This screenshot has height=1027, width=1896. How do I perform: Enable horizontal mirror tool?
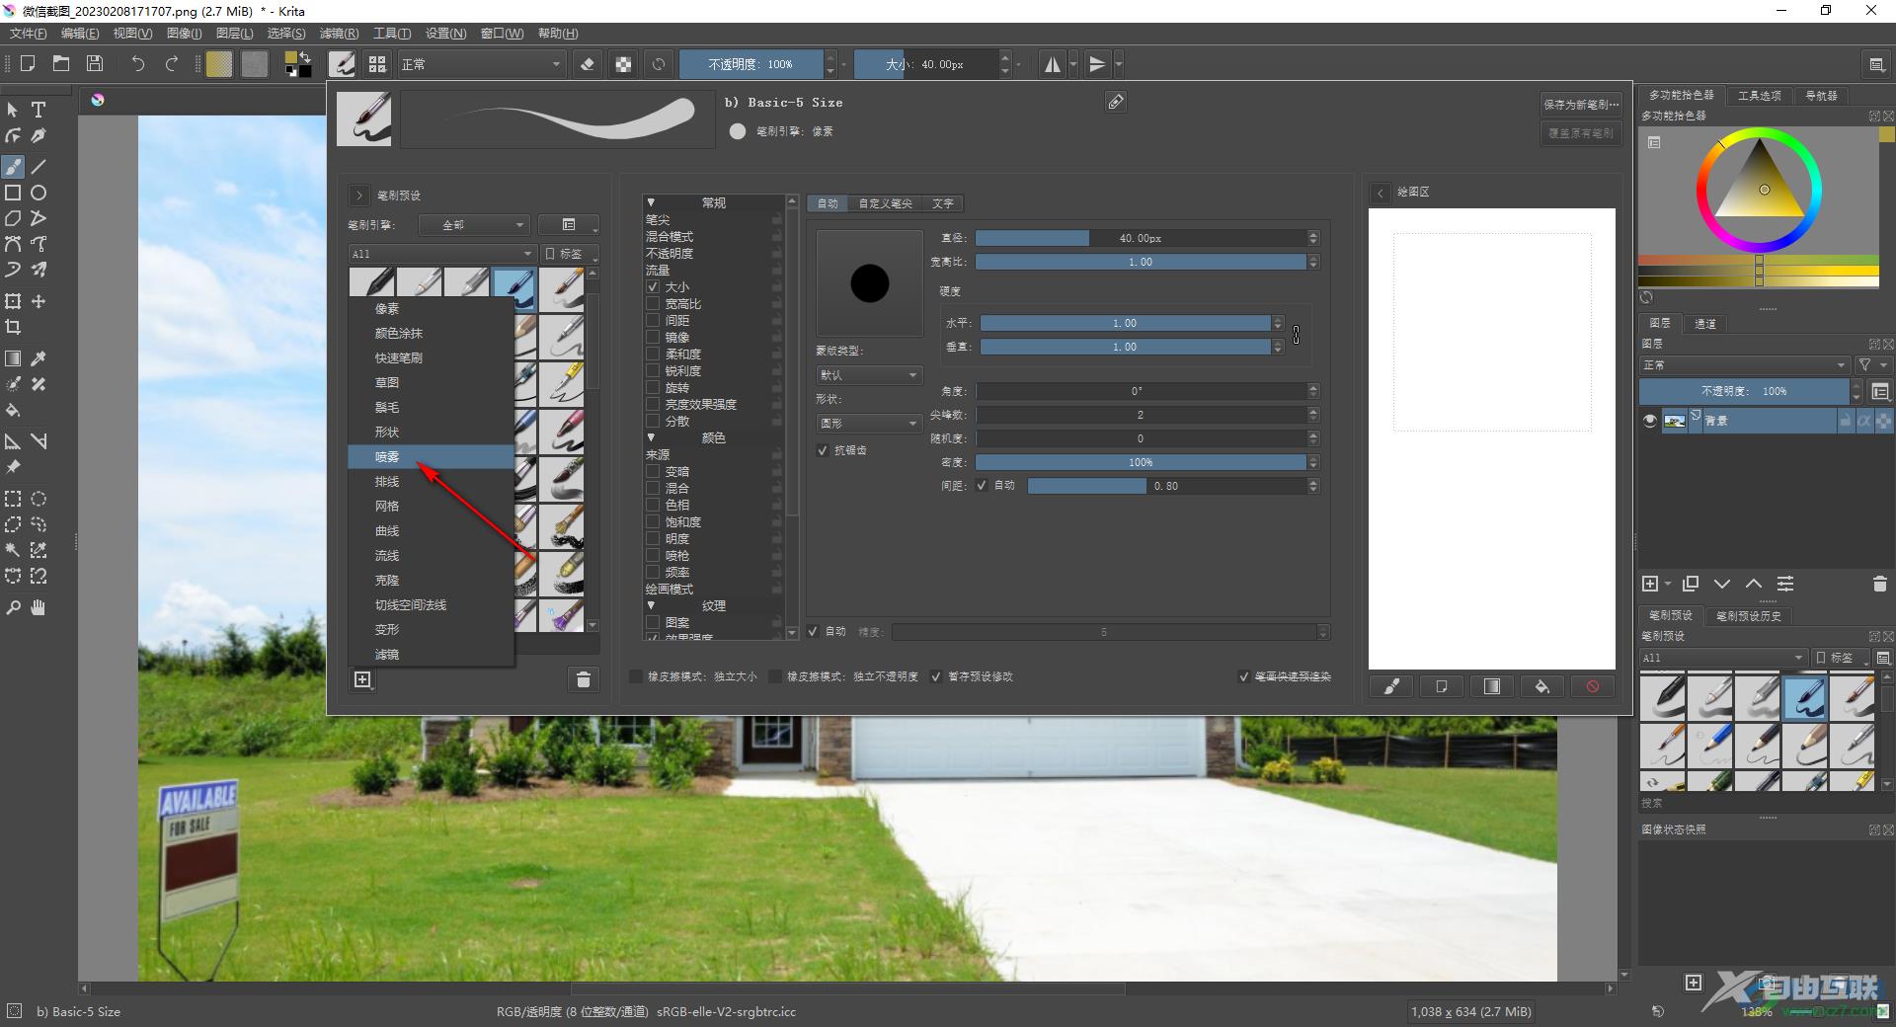tap(1053, 64)
